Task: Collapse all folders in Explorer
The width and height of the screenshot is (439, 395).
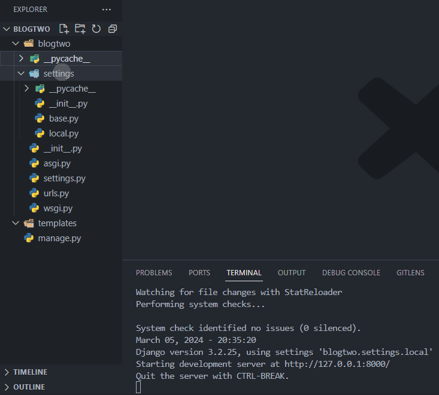Action: point(112,29)
